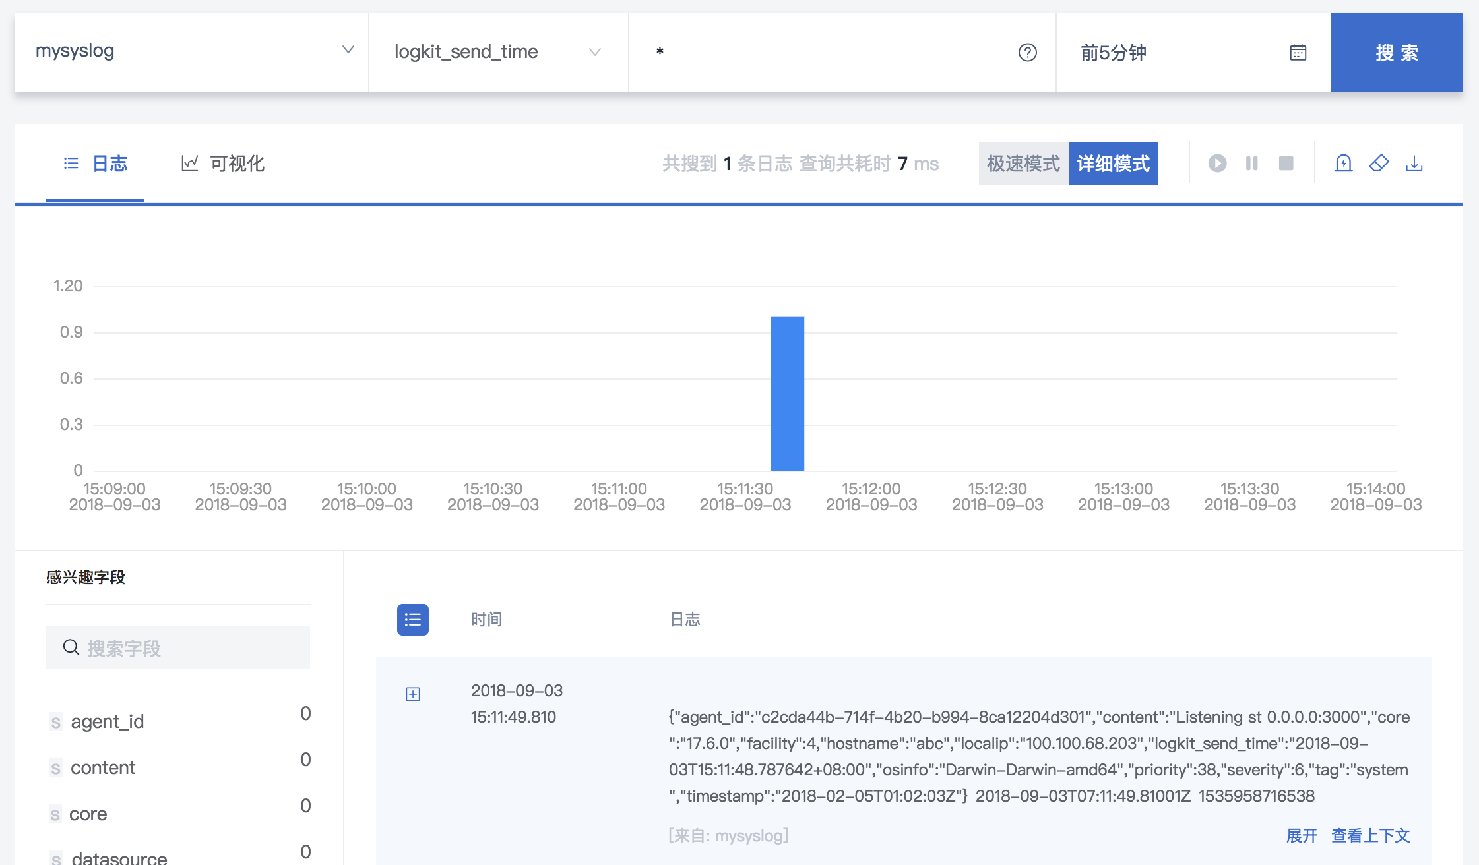Viewport: 1479px width, 865px height.
Task: Stop the log stream
Action: (x=1286, y=163)
